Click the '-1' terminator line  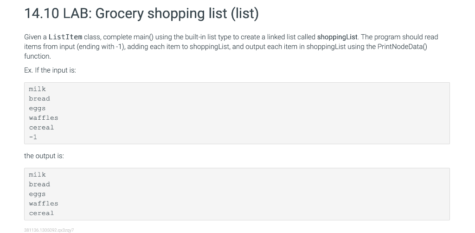[x=33, y=137]
